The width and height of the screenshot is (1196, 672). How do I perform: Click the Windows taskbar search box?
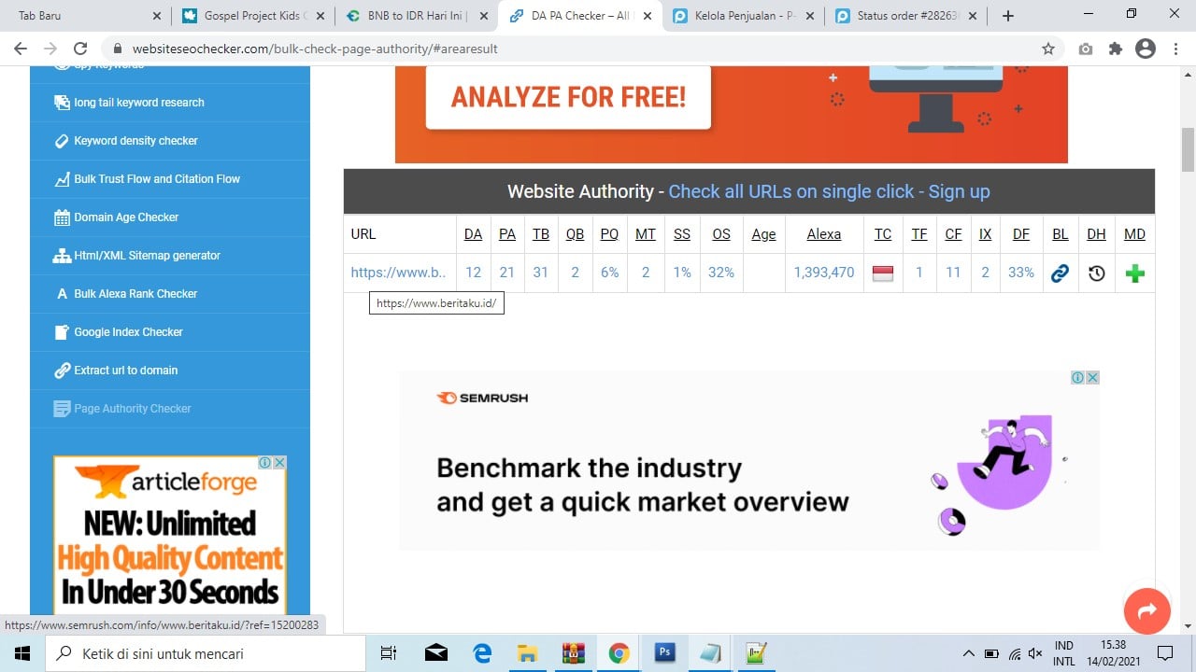(x=206, y=653)
